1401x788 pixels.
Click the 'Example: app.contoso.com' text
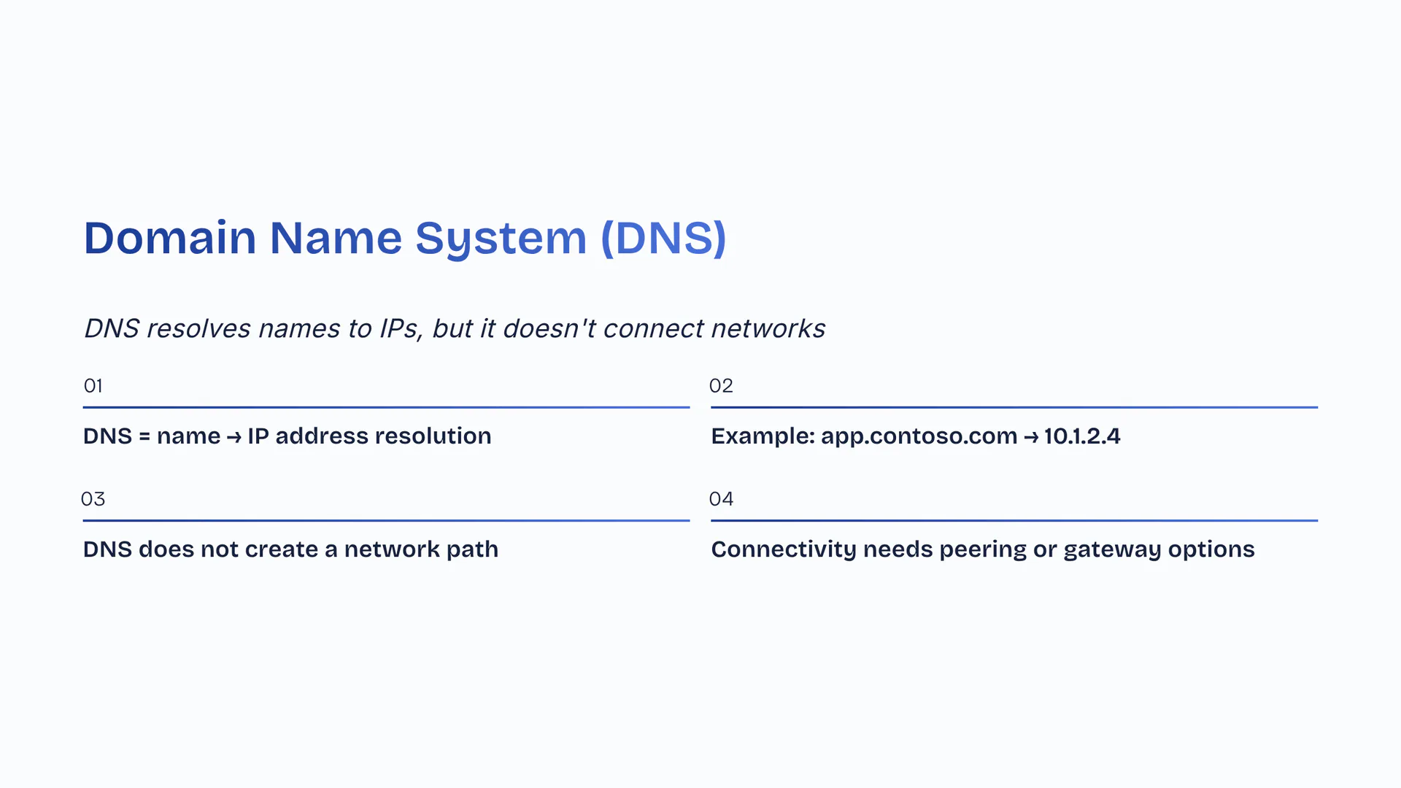click(864, 436)
